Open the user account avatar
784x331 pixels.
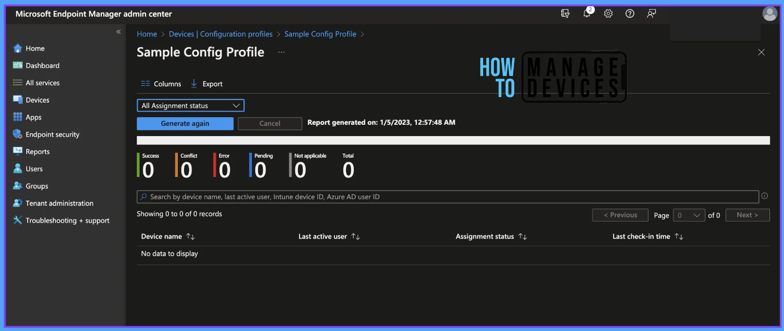click(x=769, y=14)
